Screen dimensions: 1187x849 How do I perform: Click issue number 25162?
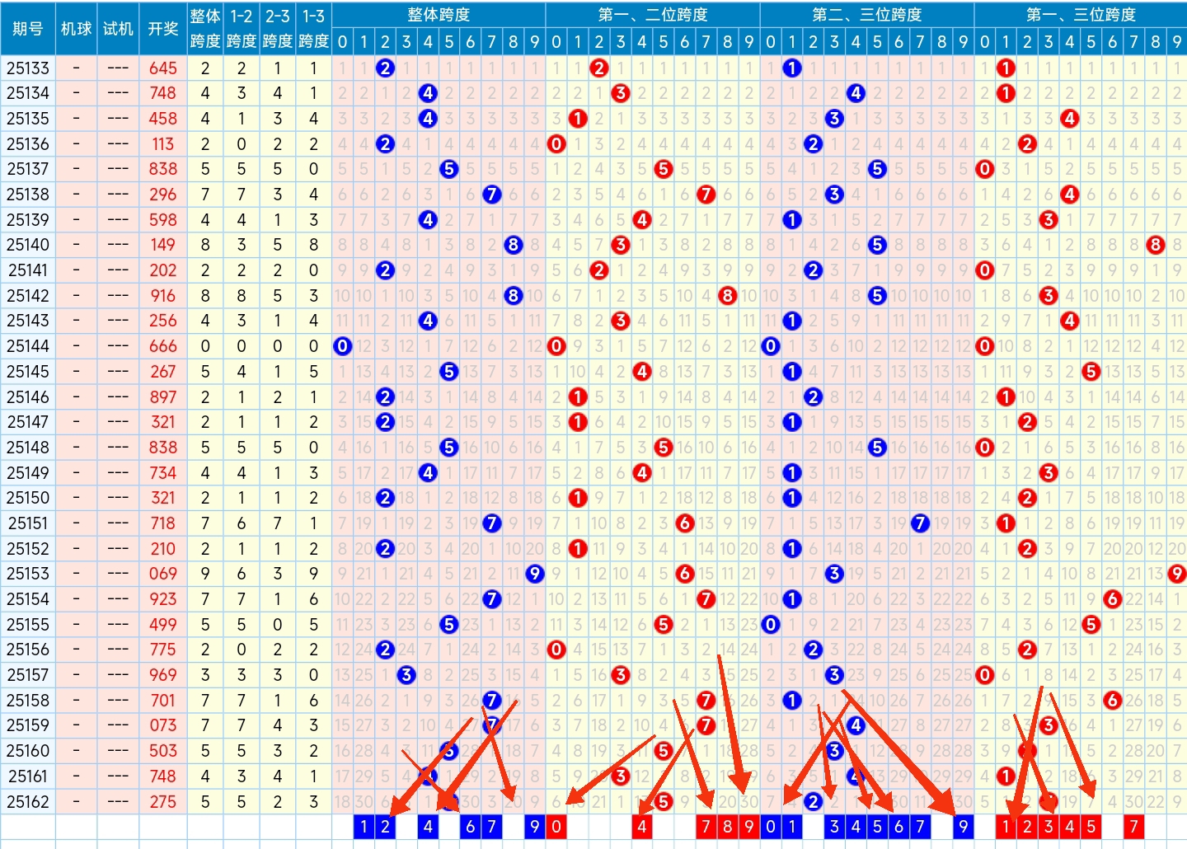coord(28,801)
